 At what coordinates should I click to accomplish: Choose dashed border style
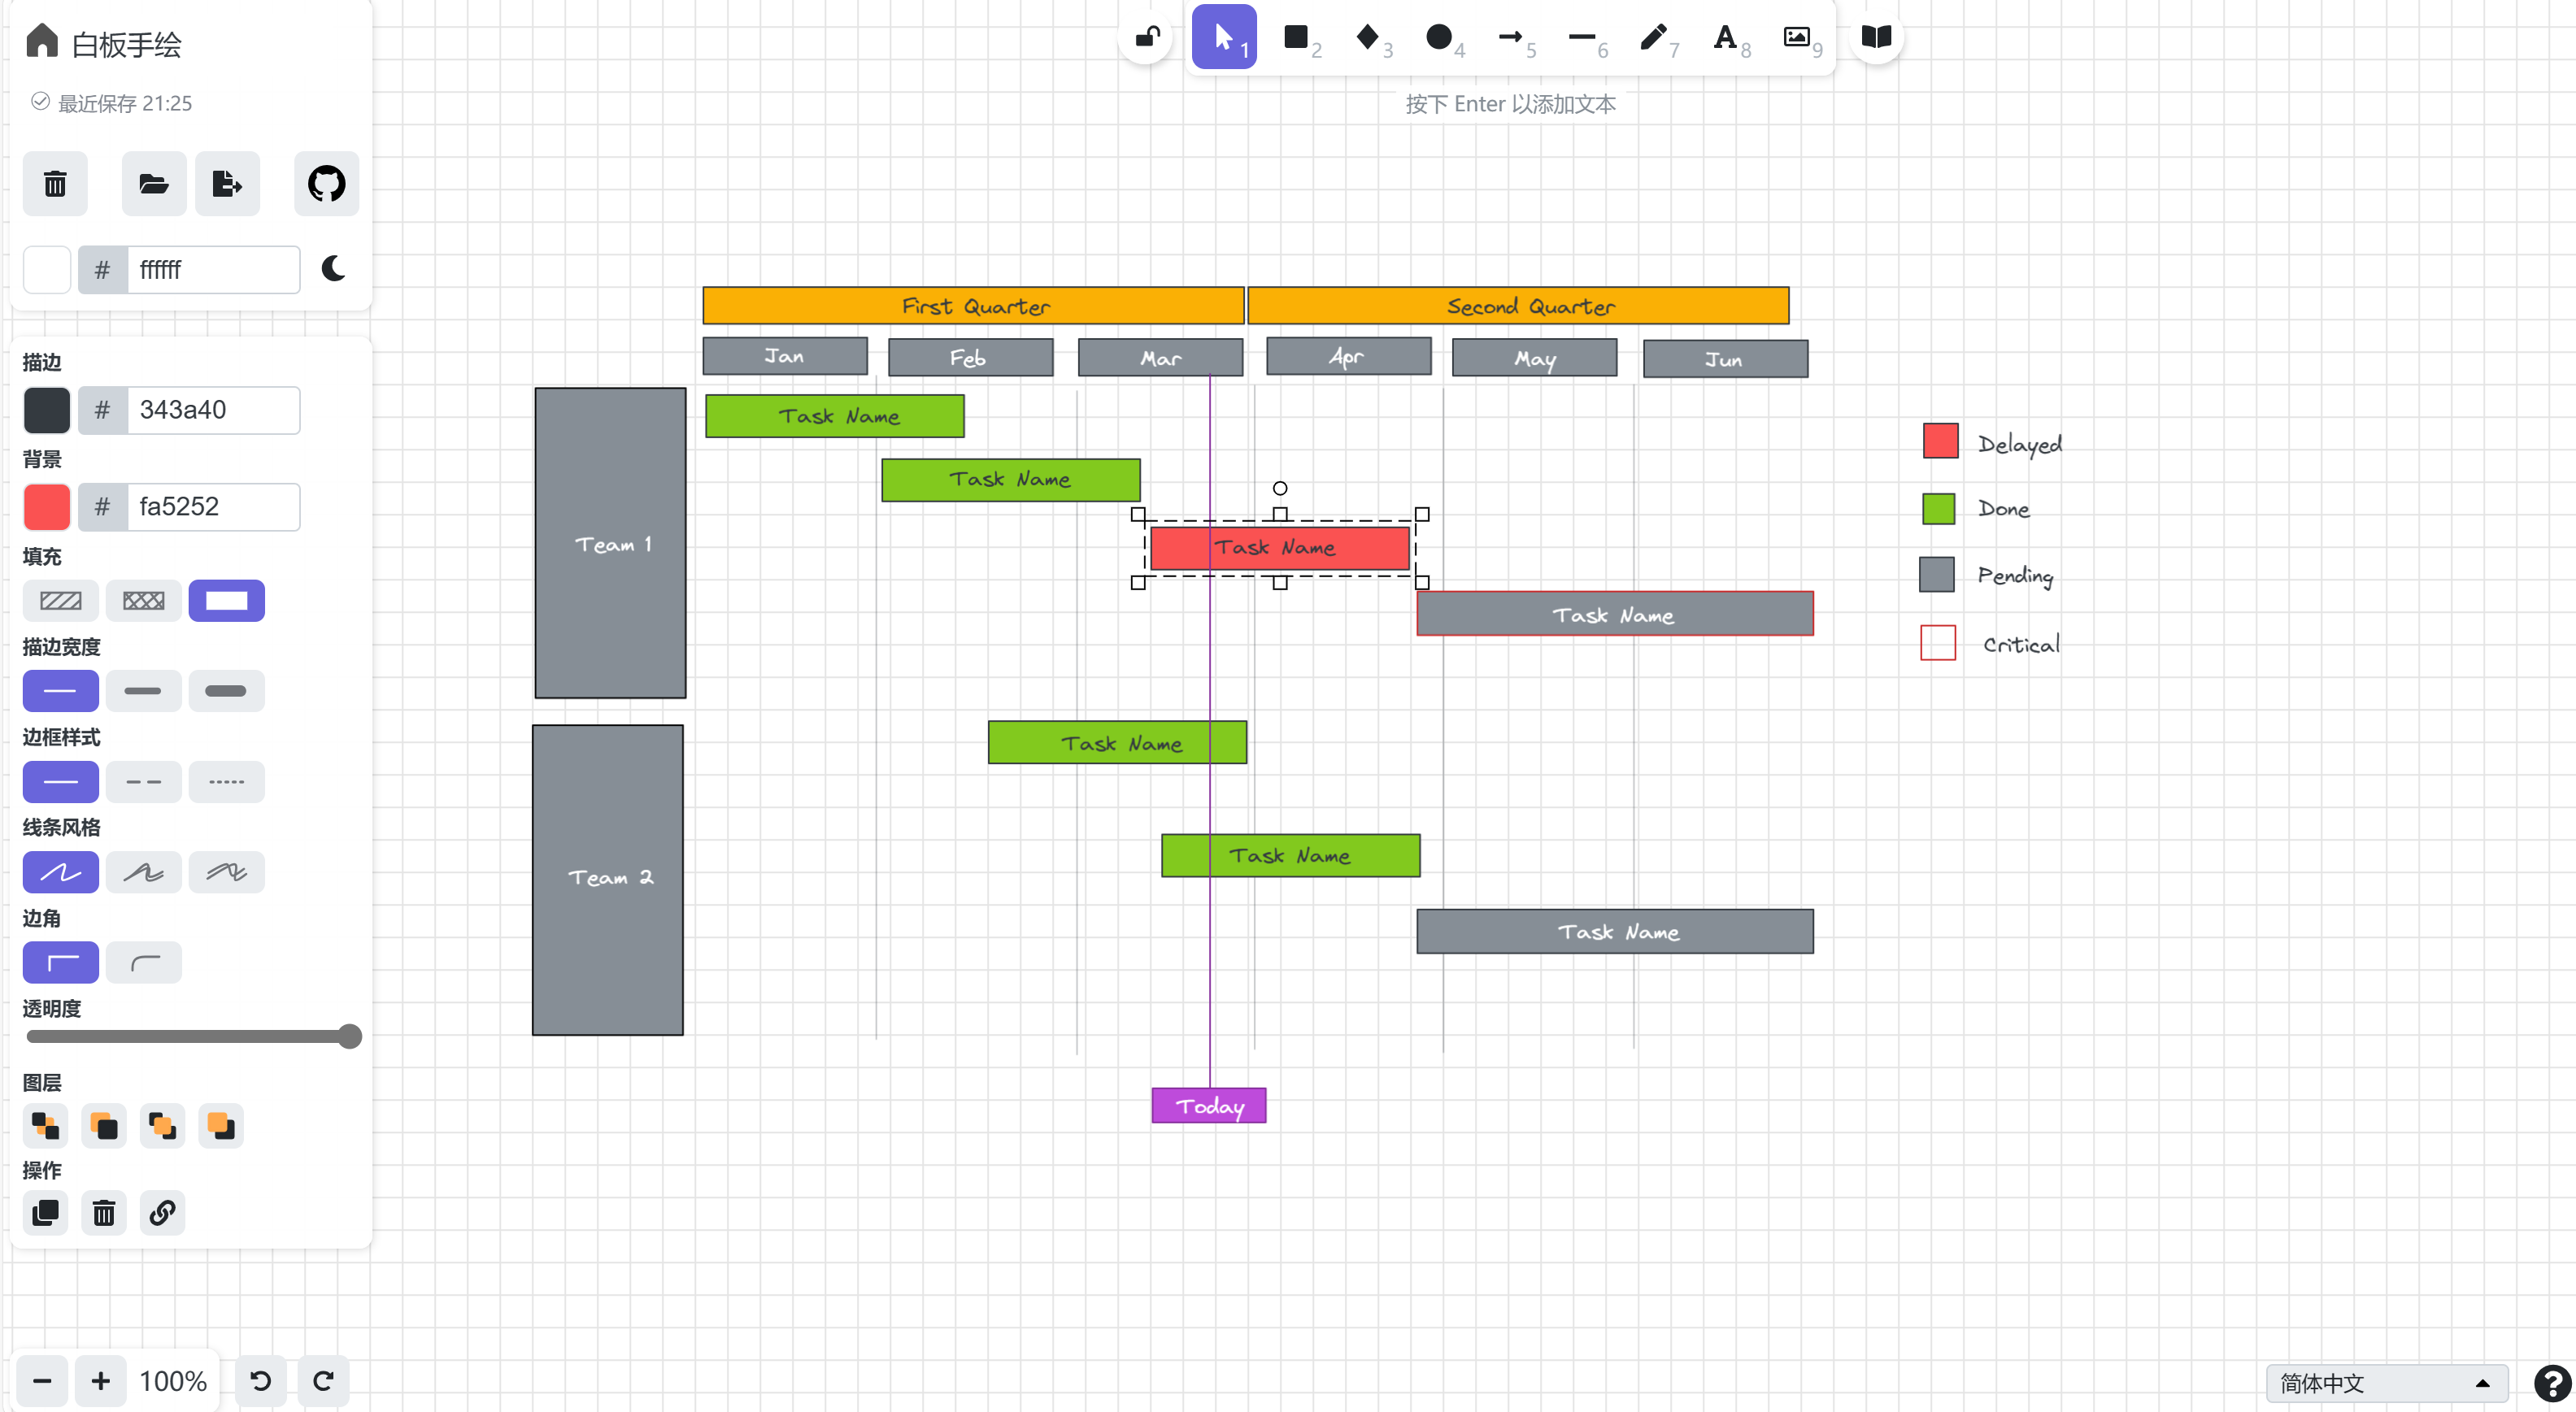[x=143, y=781]
